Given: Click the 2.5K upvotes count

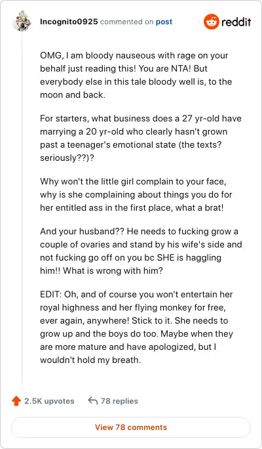Looking at the screenshot, I should pos(49,401).
